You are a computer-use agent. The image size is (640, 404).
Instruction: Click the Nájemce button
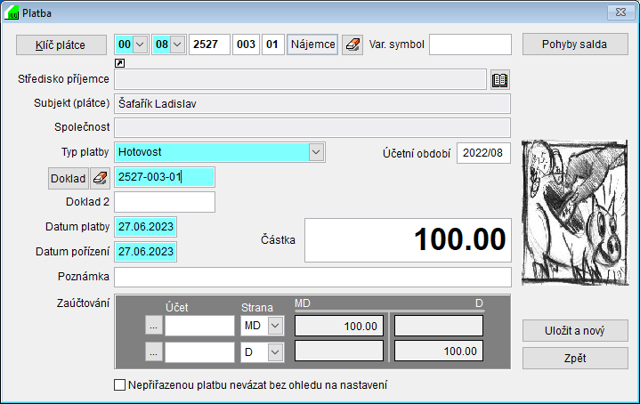pos(312,44)
